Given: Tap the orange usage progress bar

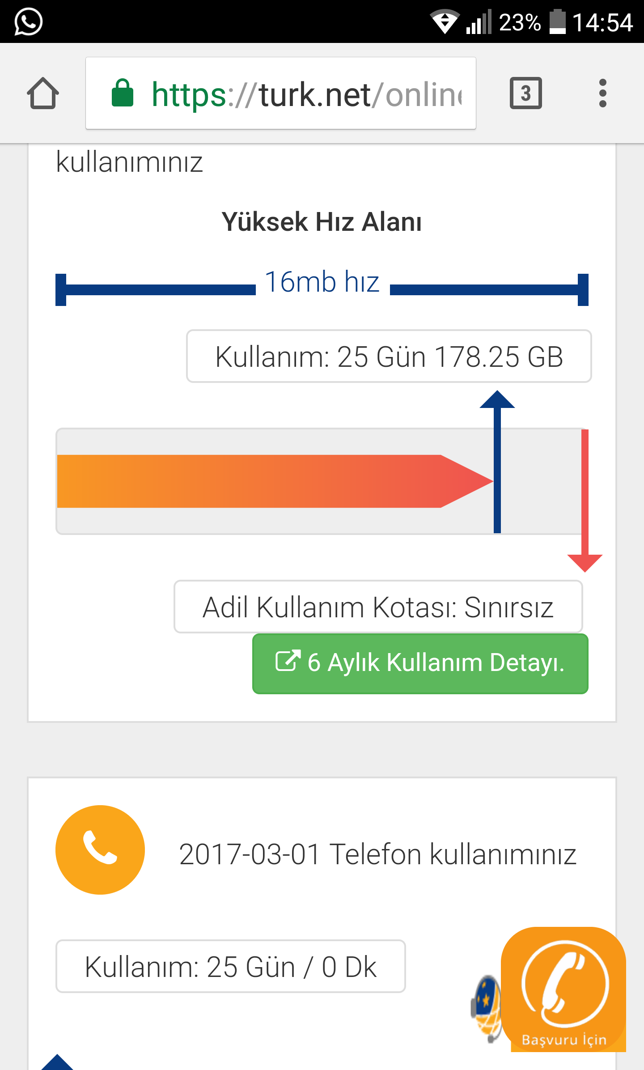Looking at the screenshot, I should (x=268, y=481).
